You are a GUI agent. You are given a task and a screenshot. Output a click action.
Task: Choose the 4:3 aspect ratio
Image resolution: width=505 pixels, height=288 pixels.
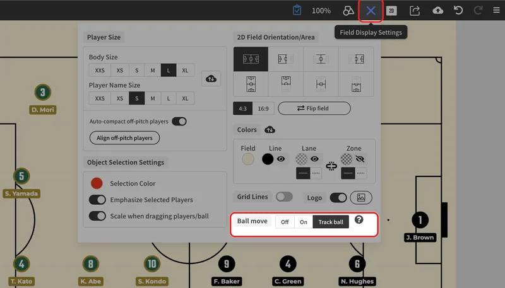(x=243, y=108)
